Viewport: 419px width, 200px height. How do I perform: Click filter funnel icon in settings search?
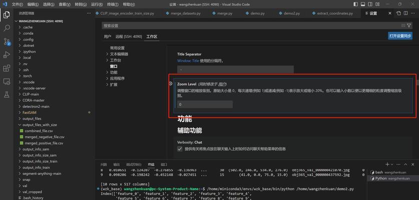pos(409,25)
